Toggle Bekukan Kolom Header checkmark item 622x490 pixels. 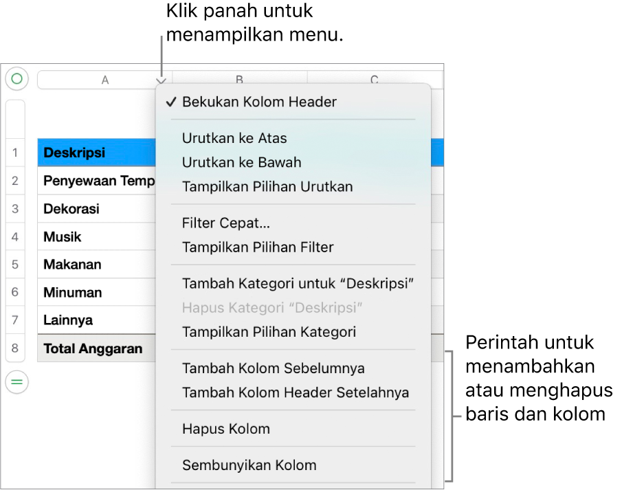coord(293,102)
